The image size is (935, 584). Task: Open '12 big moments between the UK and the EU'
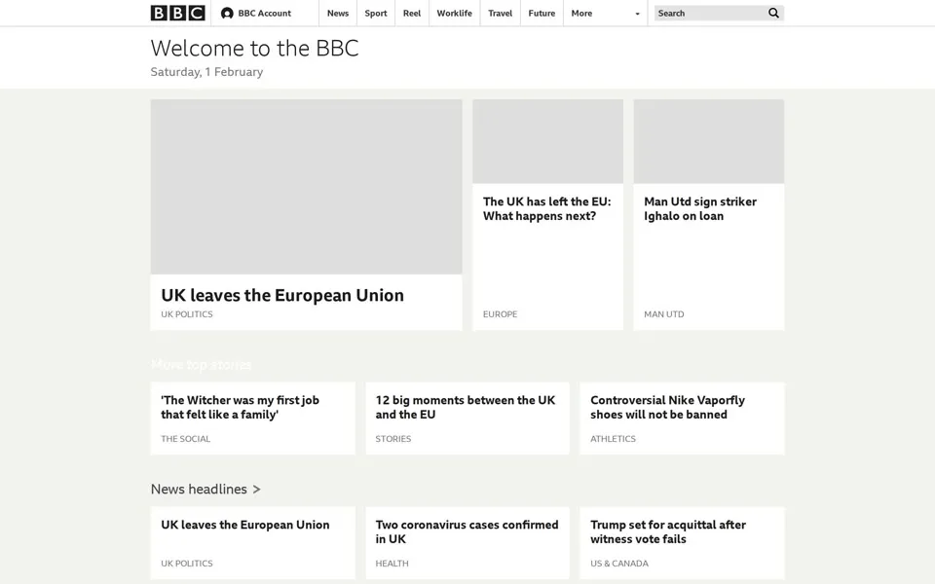click(x=466, y=407)
